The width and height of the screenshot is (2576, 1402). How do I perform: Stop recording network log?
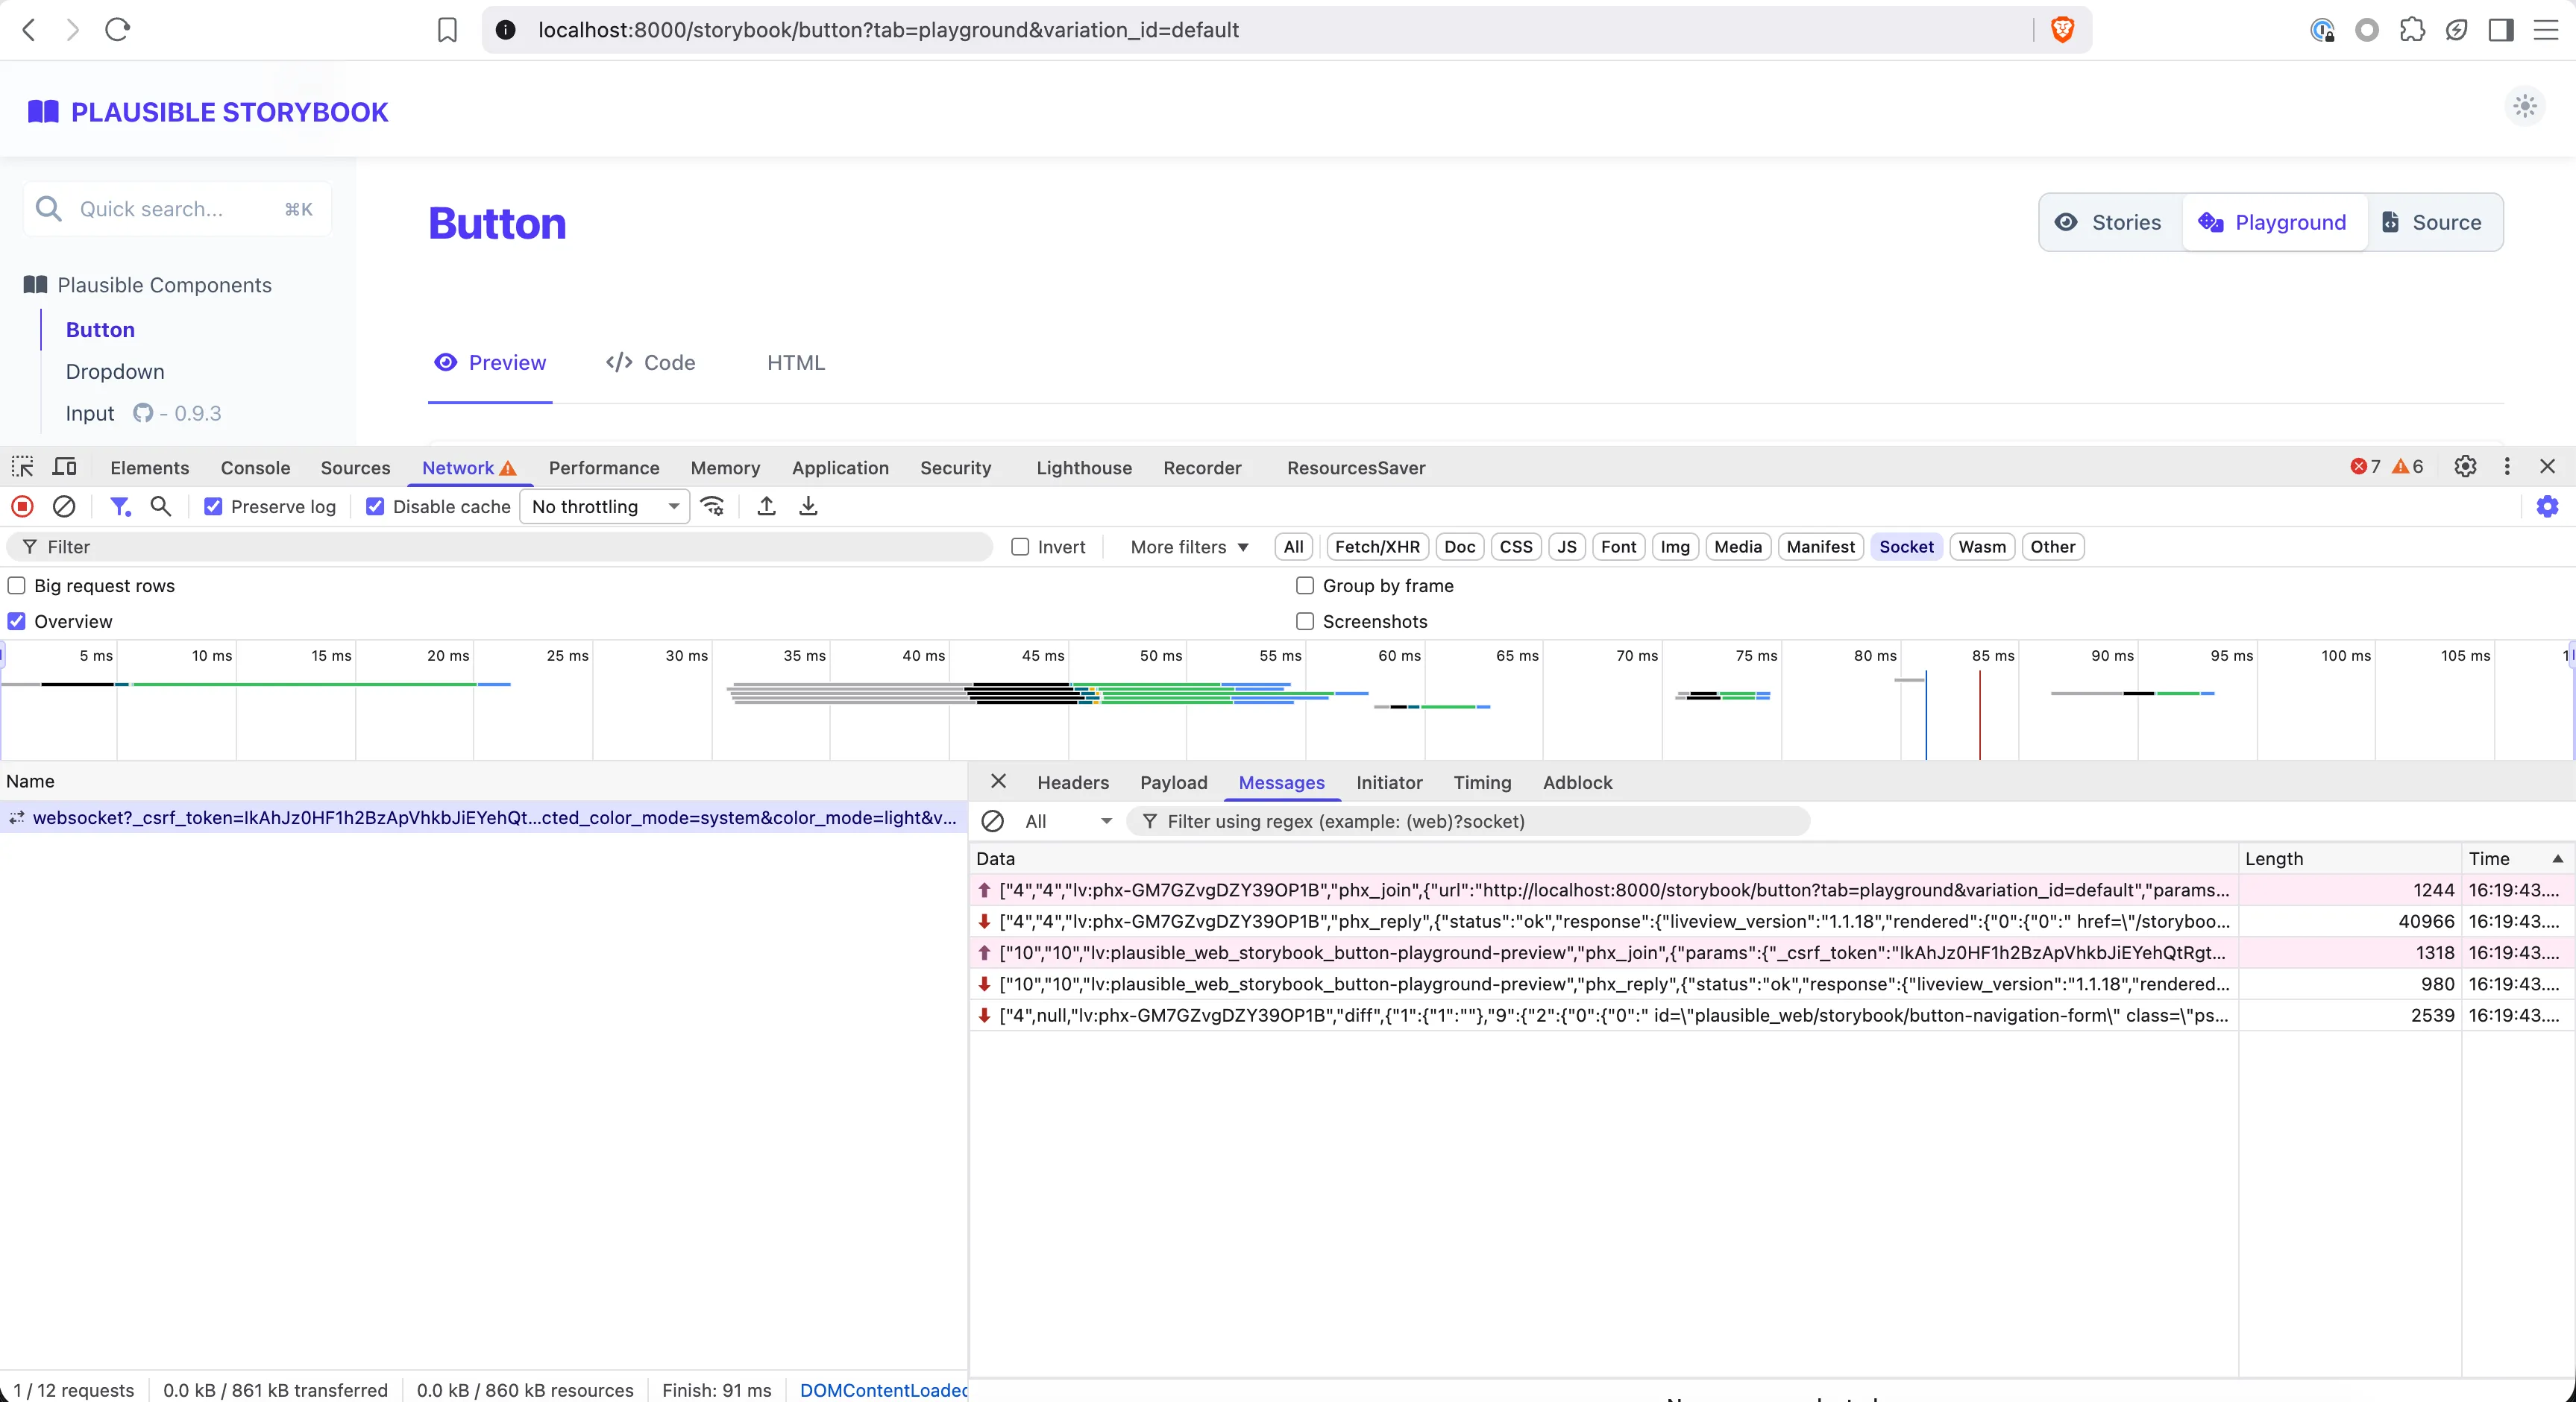point(22,506)
